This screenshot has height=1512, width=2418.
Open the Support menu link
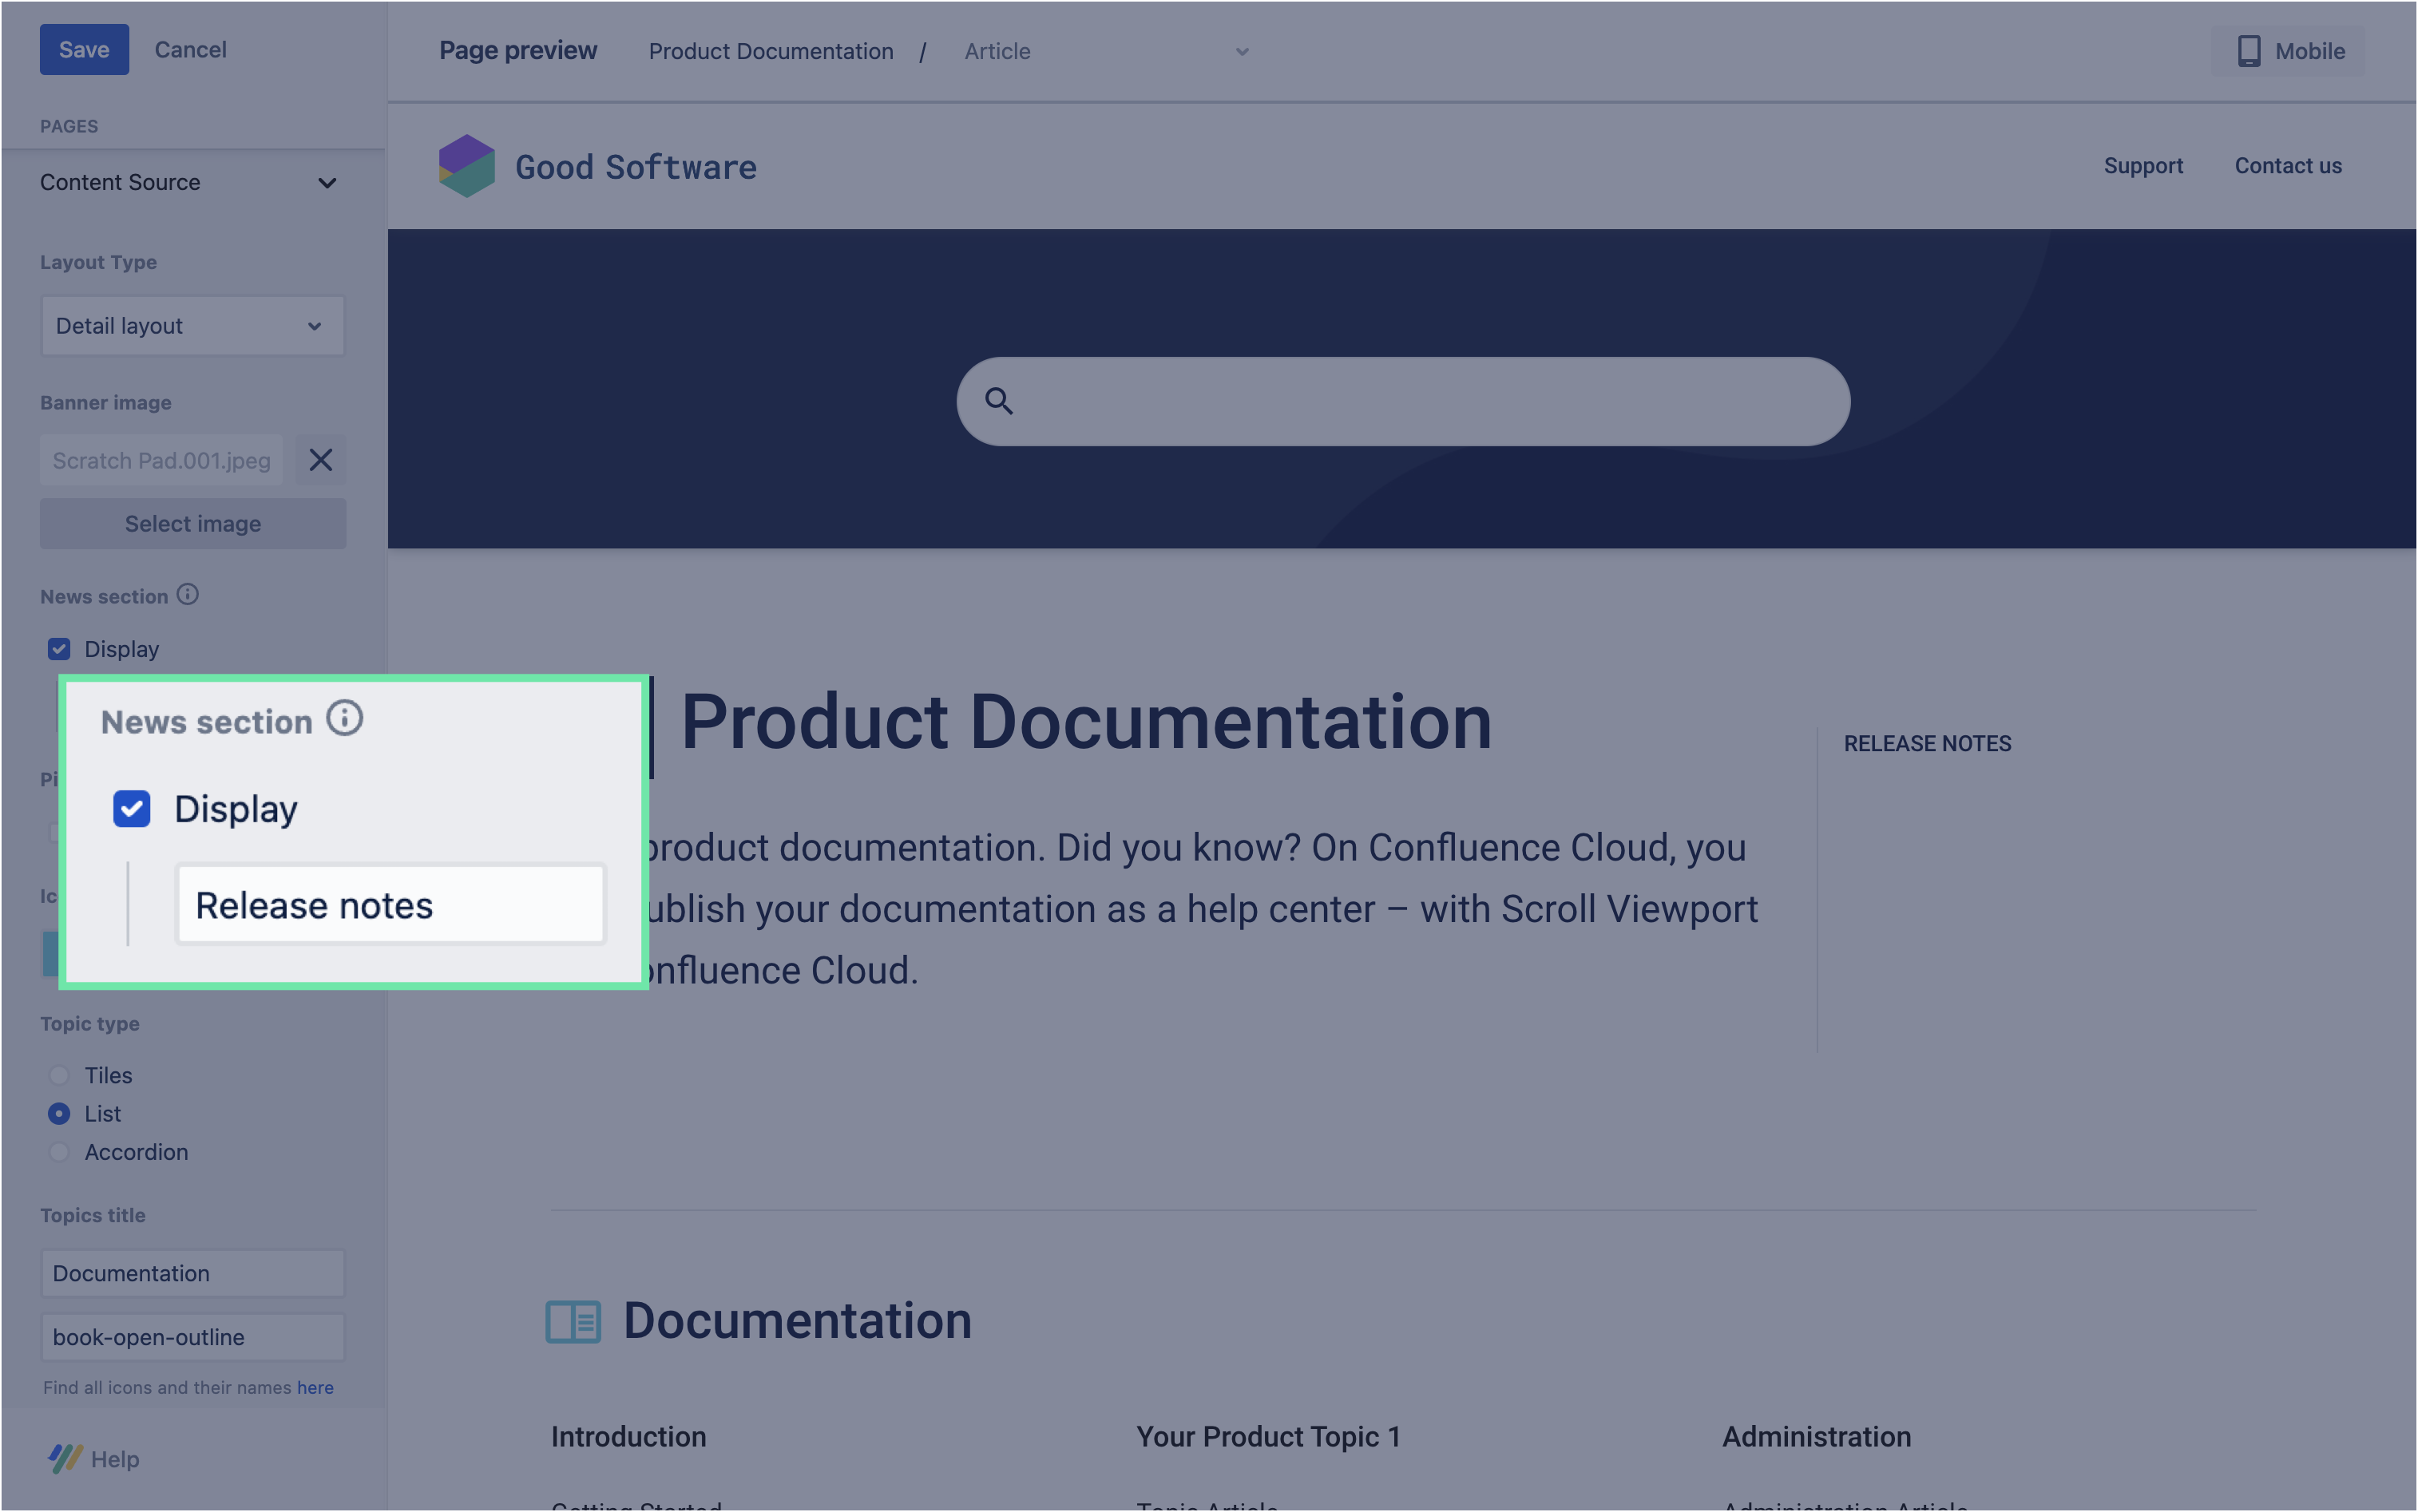(2142, 166)
